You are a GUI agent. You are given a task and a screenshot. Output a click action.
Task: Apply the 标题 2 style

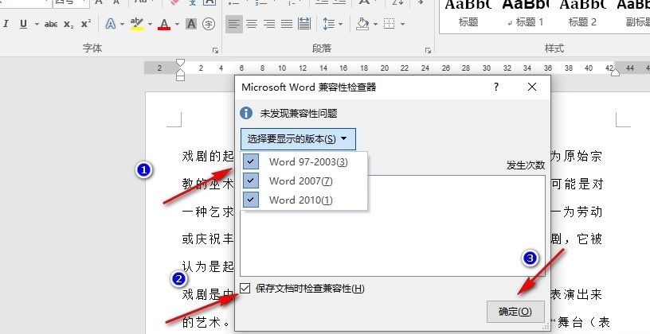tap(582, 14)
